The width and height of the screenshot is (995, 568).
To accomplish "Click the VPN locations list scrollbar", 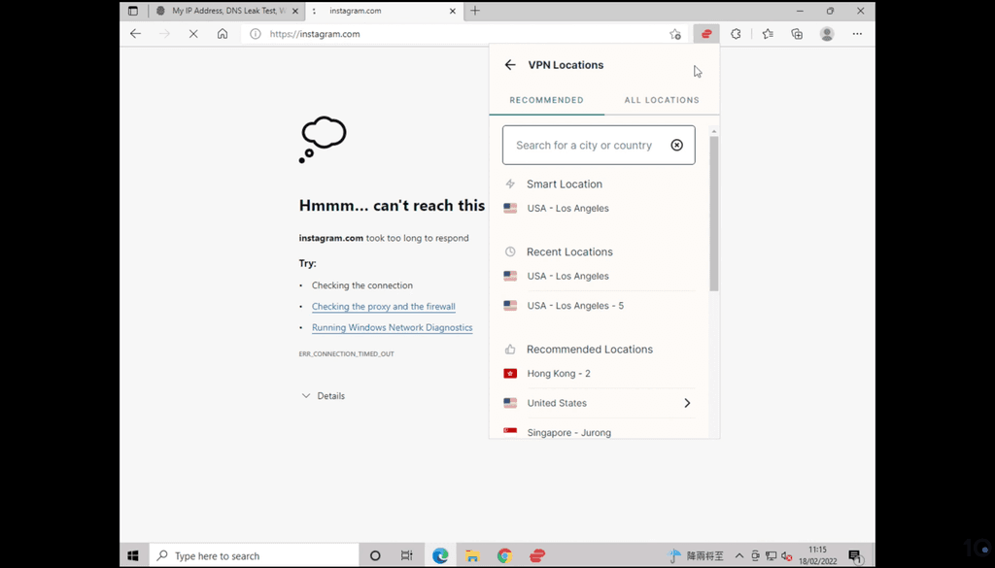I will tap(714, 214).
